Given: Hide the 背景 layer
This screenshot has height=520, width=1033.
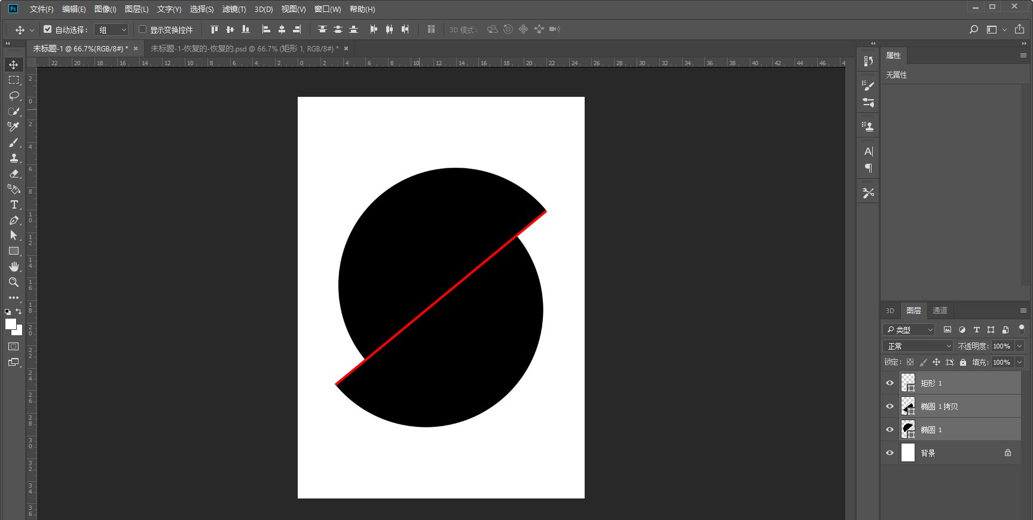Looking at the screenshot, I should [x=890, y=453].
